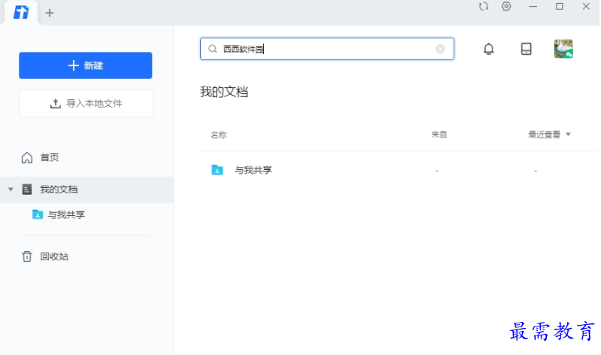Sort by 名称 column header
Screen dimensions: 601x355
[x=218, y=135]
